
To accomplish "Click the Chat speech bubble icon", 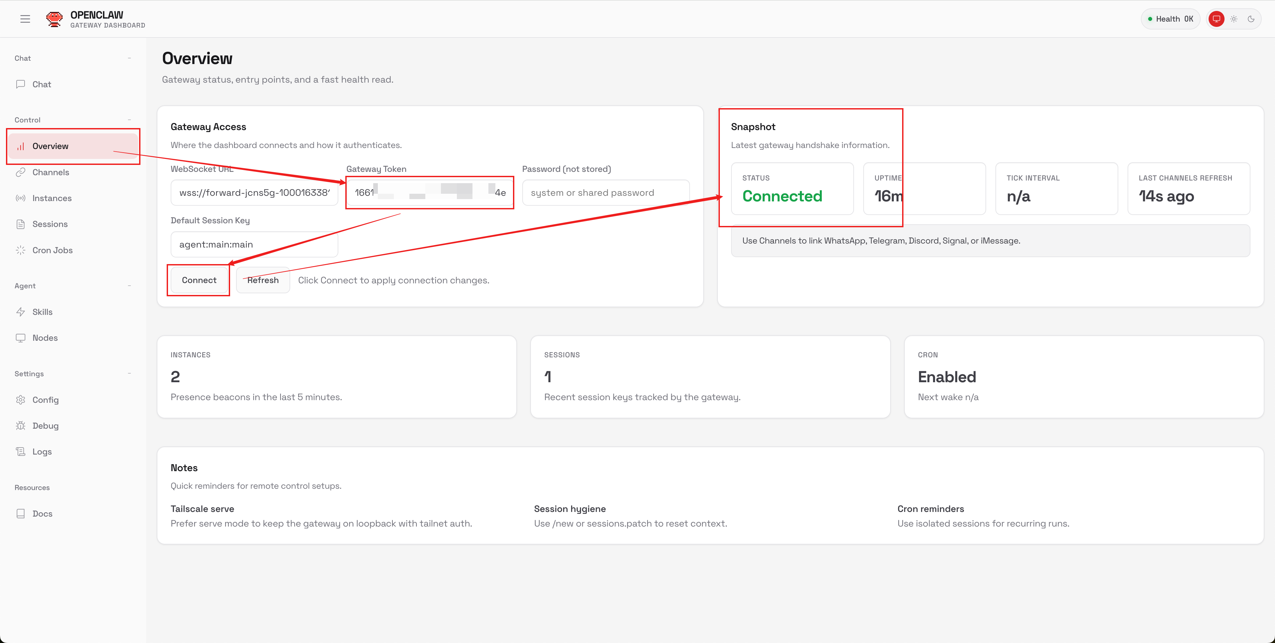I will coord(20,84).
